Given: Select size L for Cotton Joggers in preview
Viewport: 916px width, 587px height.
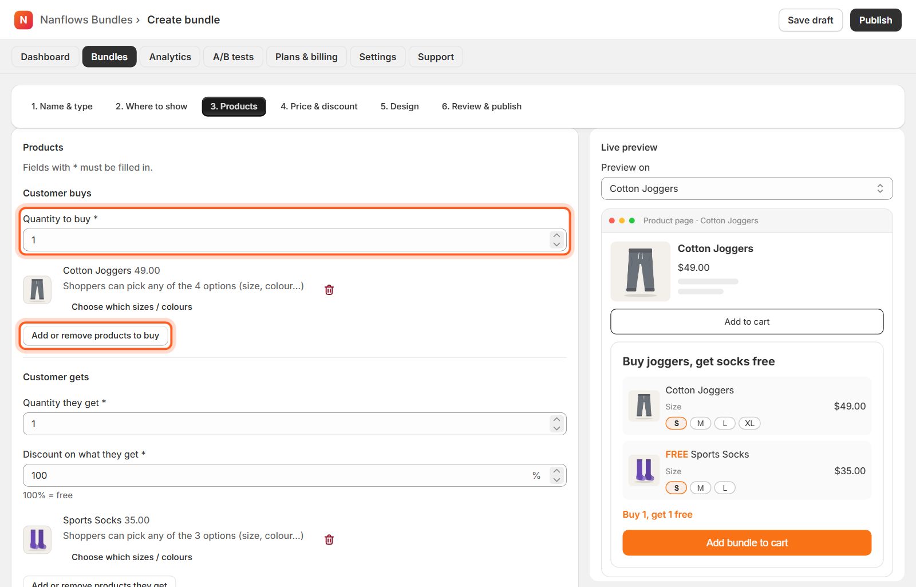Looking at the screenshot, I should 725,423.
